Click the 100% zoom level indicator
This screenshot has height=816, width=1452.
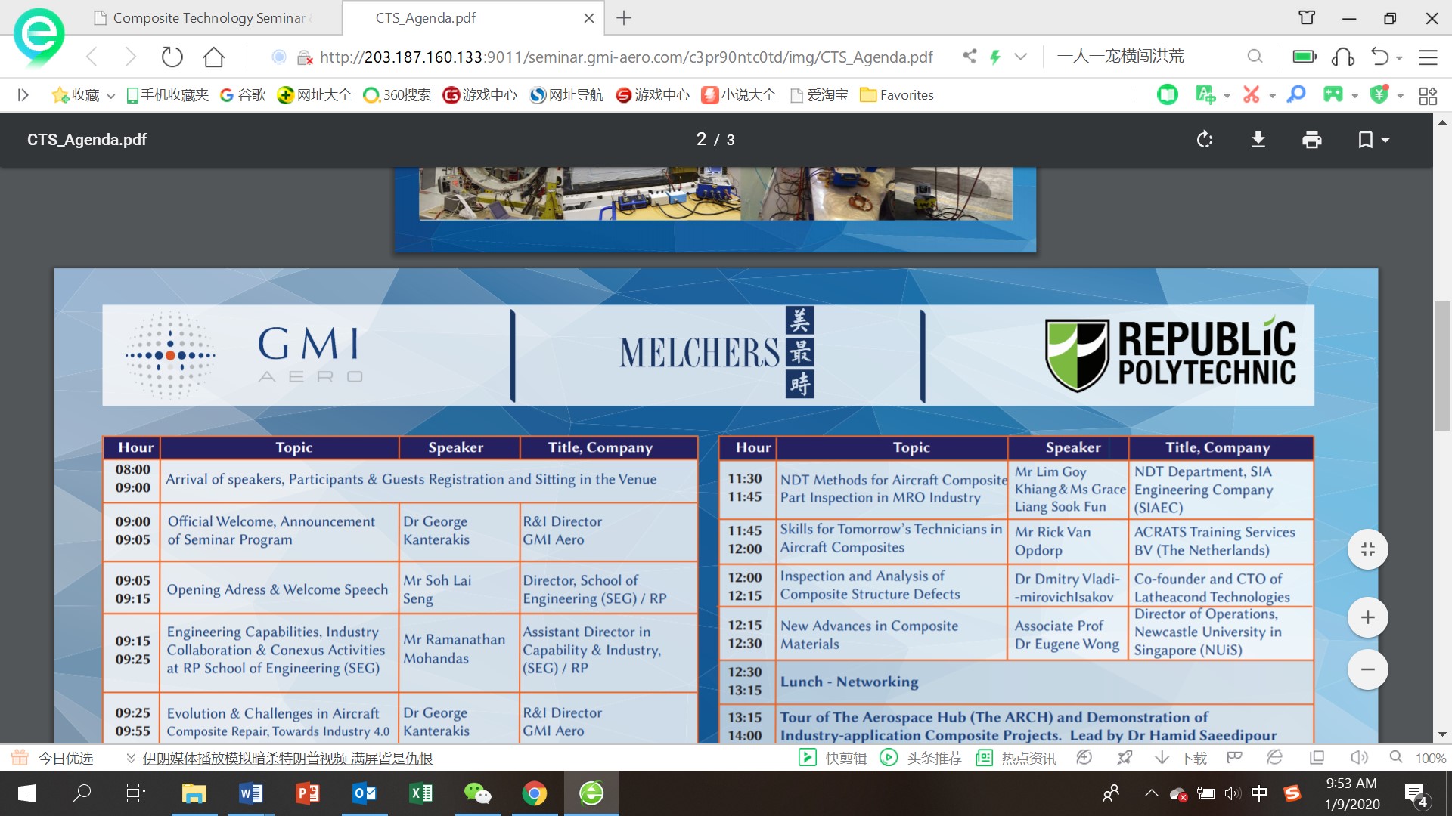click(x=1430, y=758)
